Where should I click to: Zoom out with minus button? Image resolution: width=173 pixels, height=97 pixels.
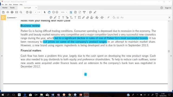(54, 12)
